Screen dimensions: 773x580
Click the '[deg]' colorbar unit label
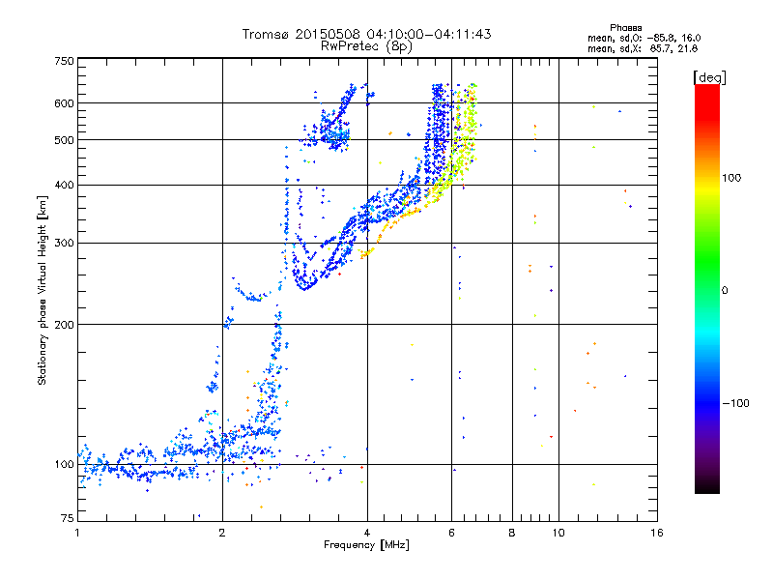coord(709,77)
